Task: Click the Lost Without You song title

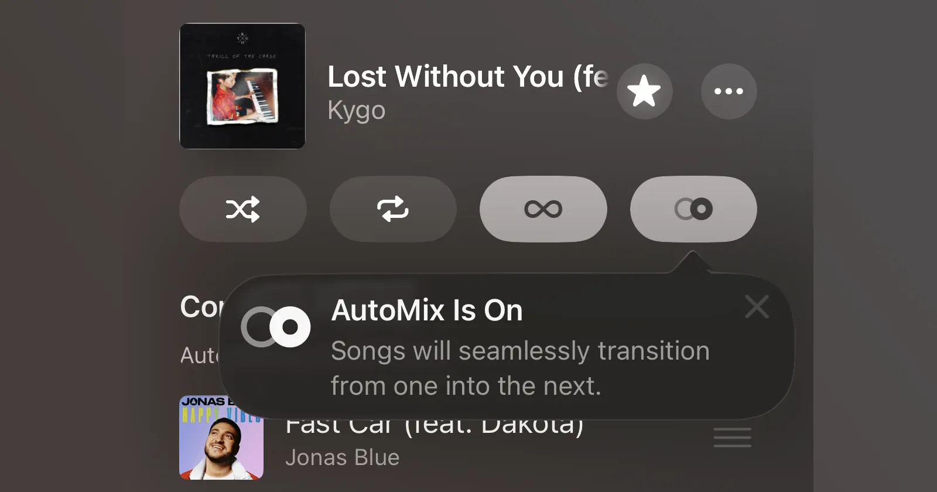Action: coord(468,77)
